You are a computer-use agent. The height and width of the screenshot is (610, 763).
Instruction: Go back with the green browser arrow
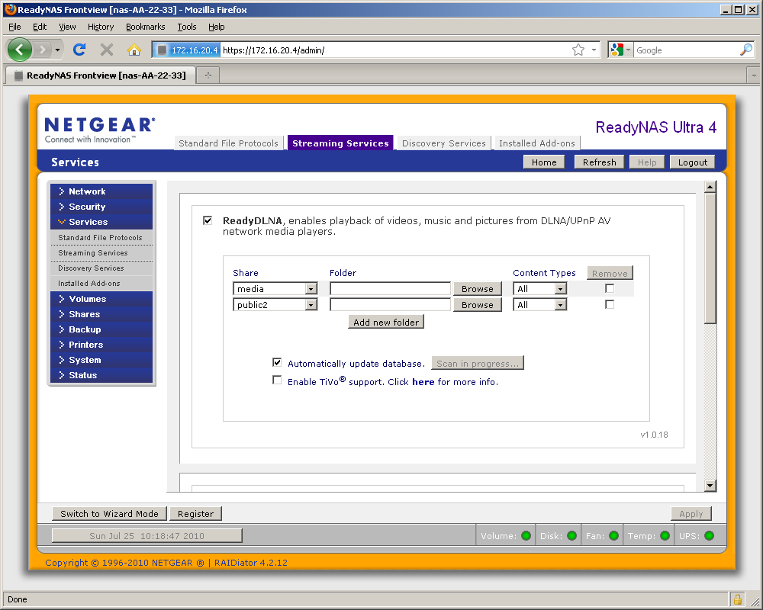(20, 50)
